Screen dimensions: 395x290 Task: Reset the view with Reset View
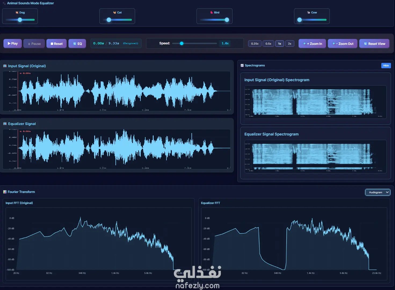[x=374, y=44]
